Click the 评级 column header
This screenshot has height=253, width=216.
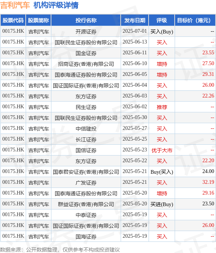162,20
